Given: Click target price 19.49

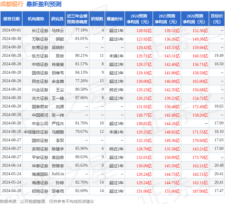Looking at the screenshot, I should pos(219,56).
